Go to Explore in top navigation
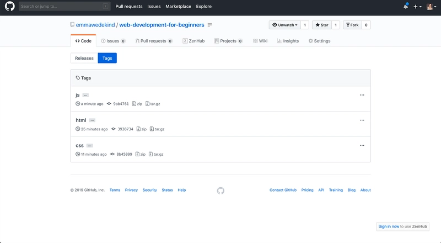Image resolution: width=441 pixels, height=243 pixels. coord(203,6)
